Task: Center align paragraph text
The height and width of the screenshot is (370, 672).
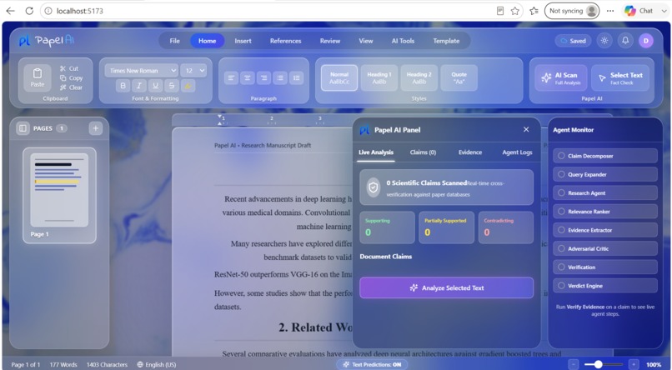Action: [x=248, y=78]
